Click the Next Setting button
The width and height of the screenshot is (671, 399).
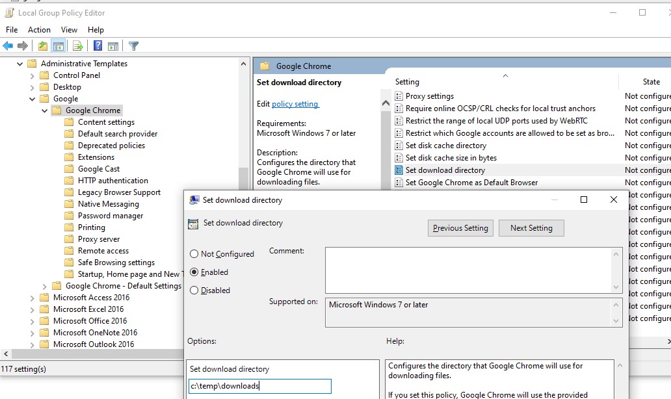coord(531,228)
